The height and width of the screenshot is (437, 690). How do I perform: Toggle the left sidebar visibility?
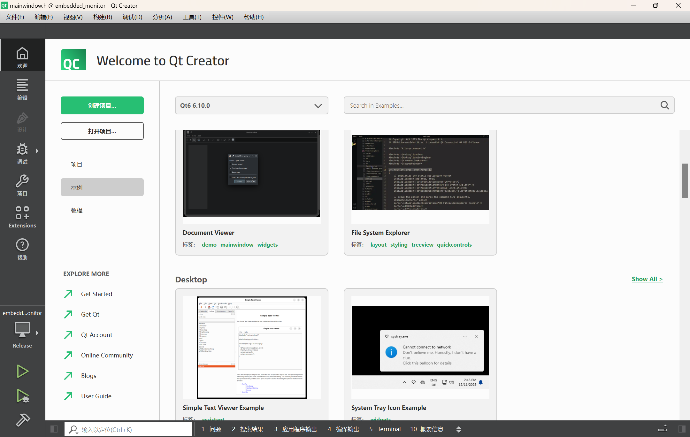coord(54,429)
